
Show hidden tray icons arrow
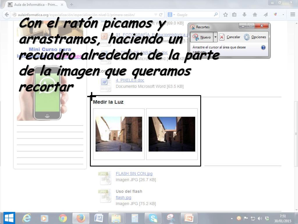click(232, 218)
